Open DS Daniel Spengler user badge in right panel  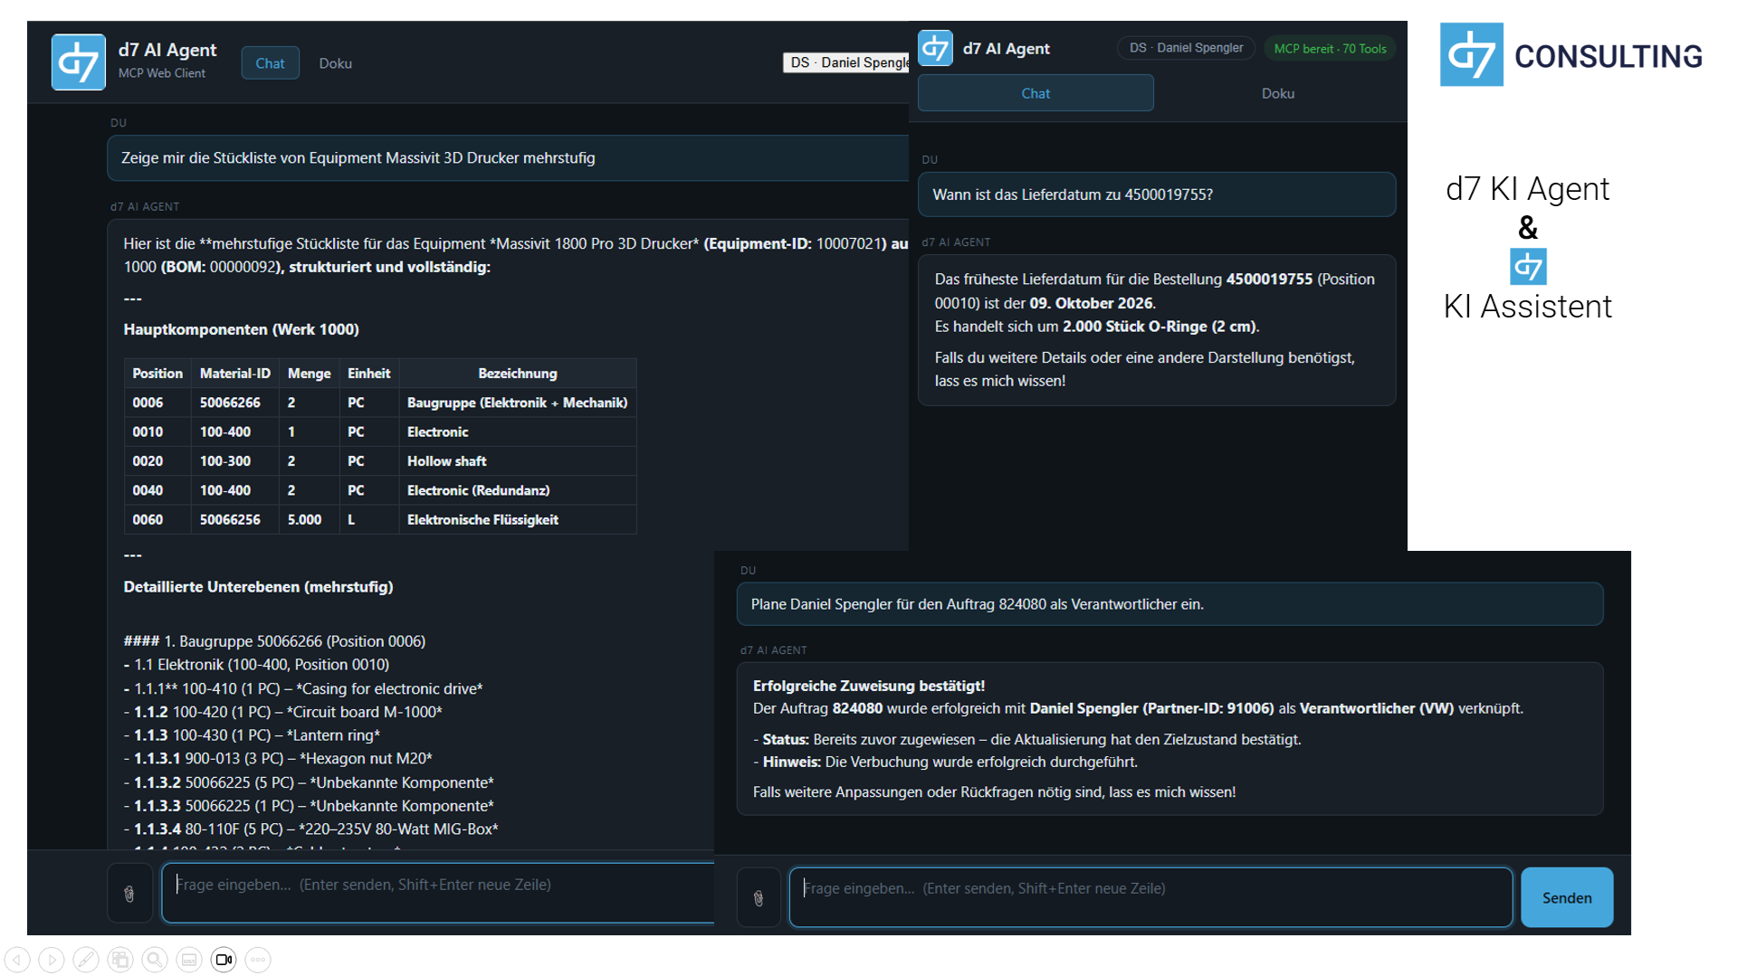point(1186,48)
